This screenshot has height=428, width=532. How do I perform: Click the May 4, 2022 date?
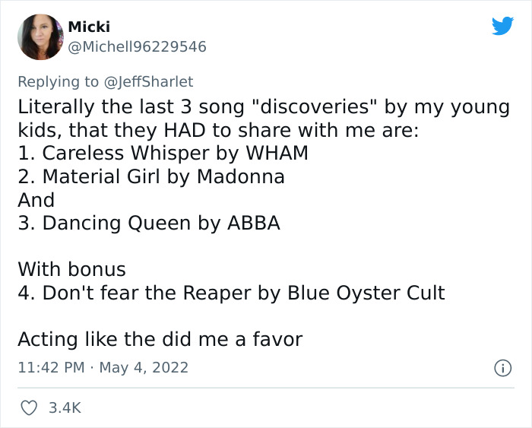click(145, 368)
